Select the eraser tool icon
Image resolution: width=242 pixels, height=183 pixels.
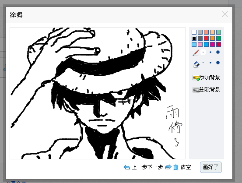tap(196, 64)
